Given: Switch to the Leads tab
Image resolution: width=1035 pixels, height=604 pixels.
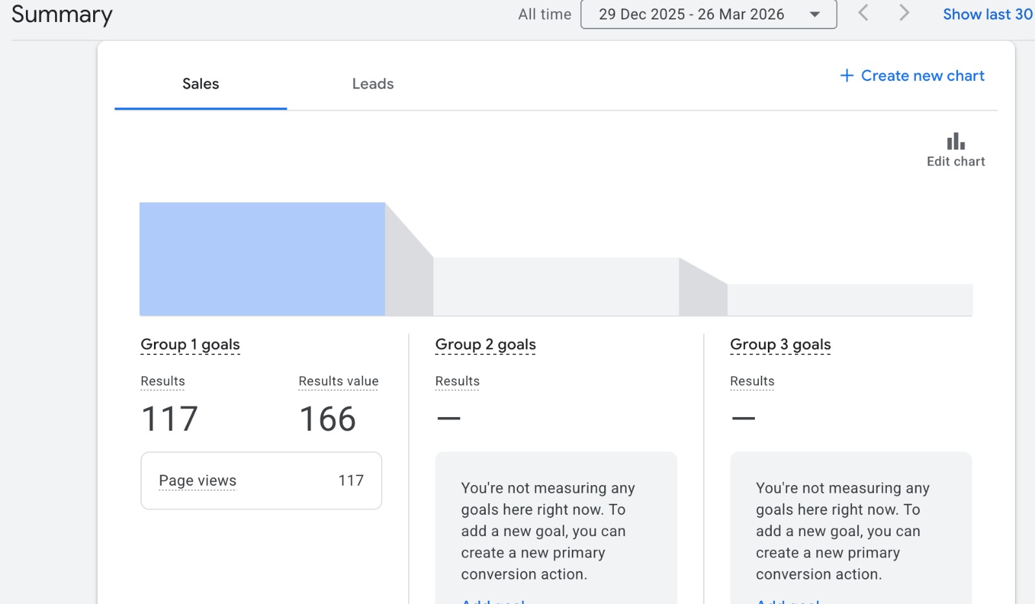Looking at the screenshot, I should (x=373, y=84).
